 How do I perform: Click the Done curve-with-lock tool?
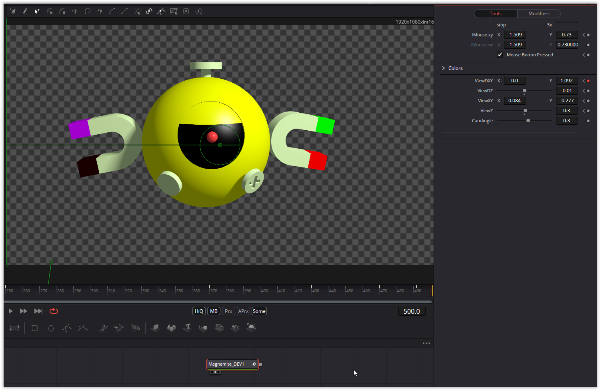[x=62, y=12]
